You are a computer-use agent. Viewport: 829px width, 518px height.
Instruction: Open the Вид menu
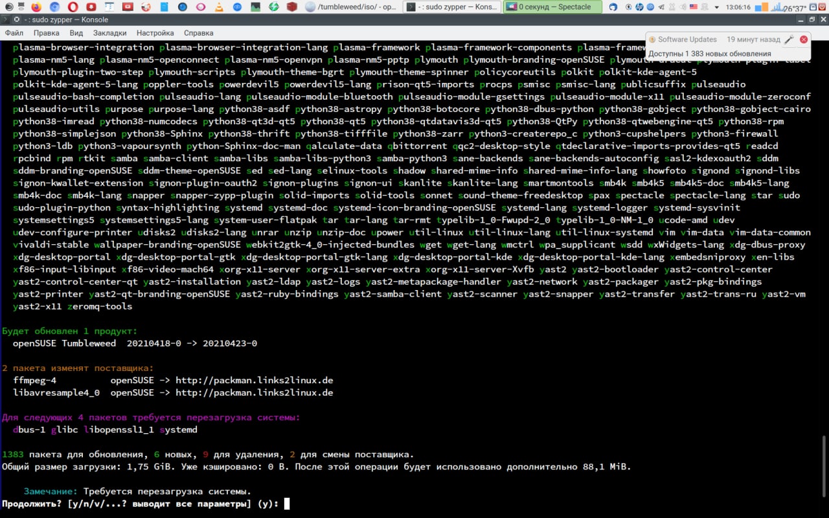76,32
